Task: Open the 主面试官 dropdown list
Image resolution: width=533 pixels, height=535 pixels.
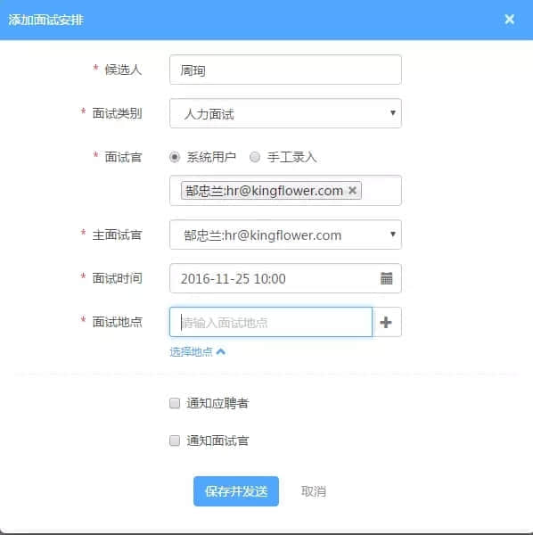Action: [285, 235]
